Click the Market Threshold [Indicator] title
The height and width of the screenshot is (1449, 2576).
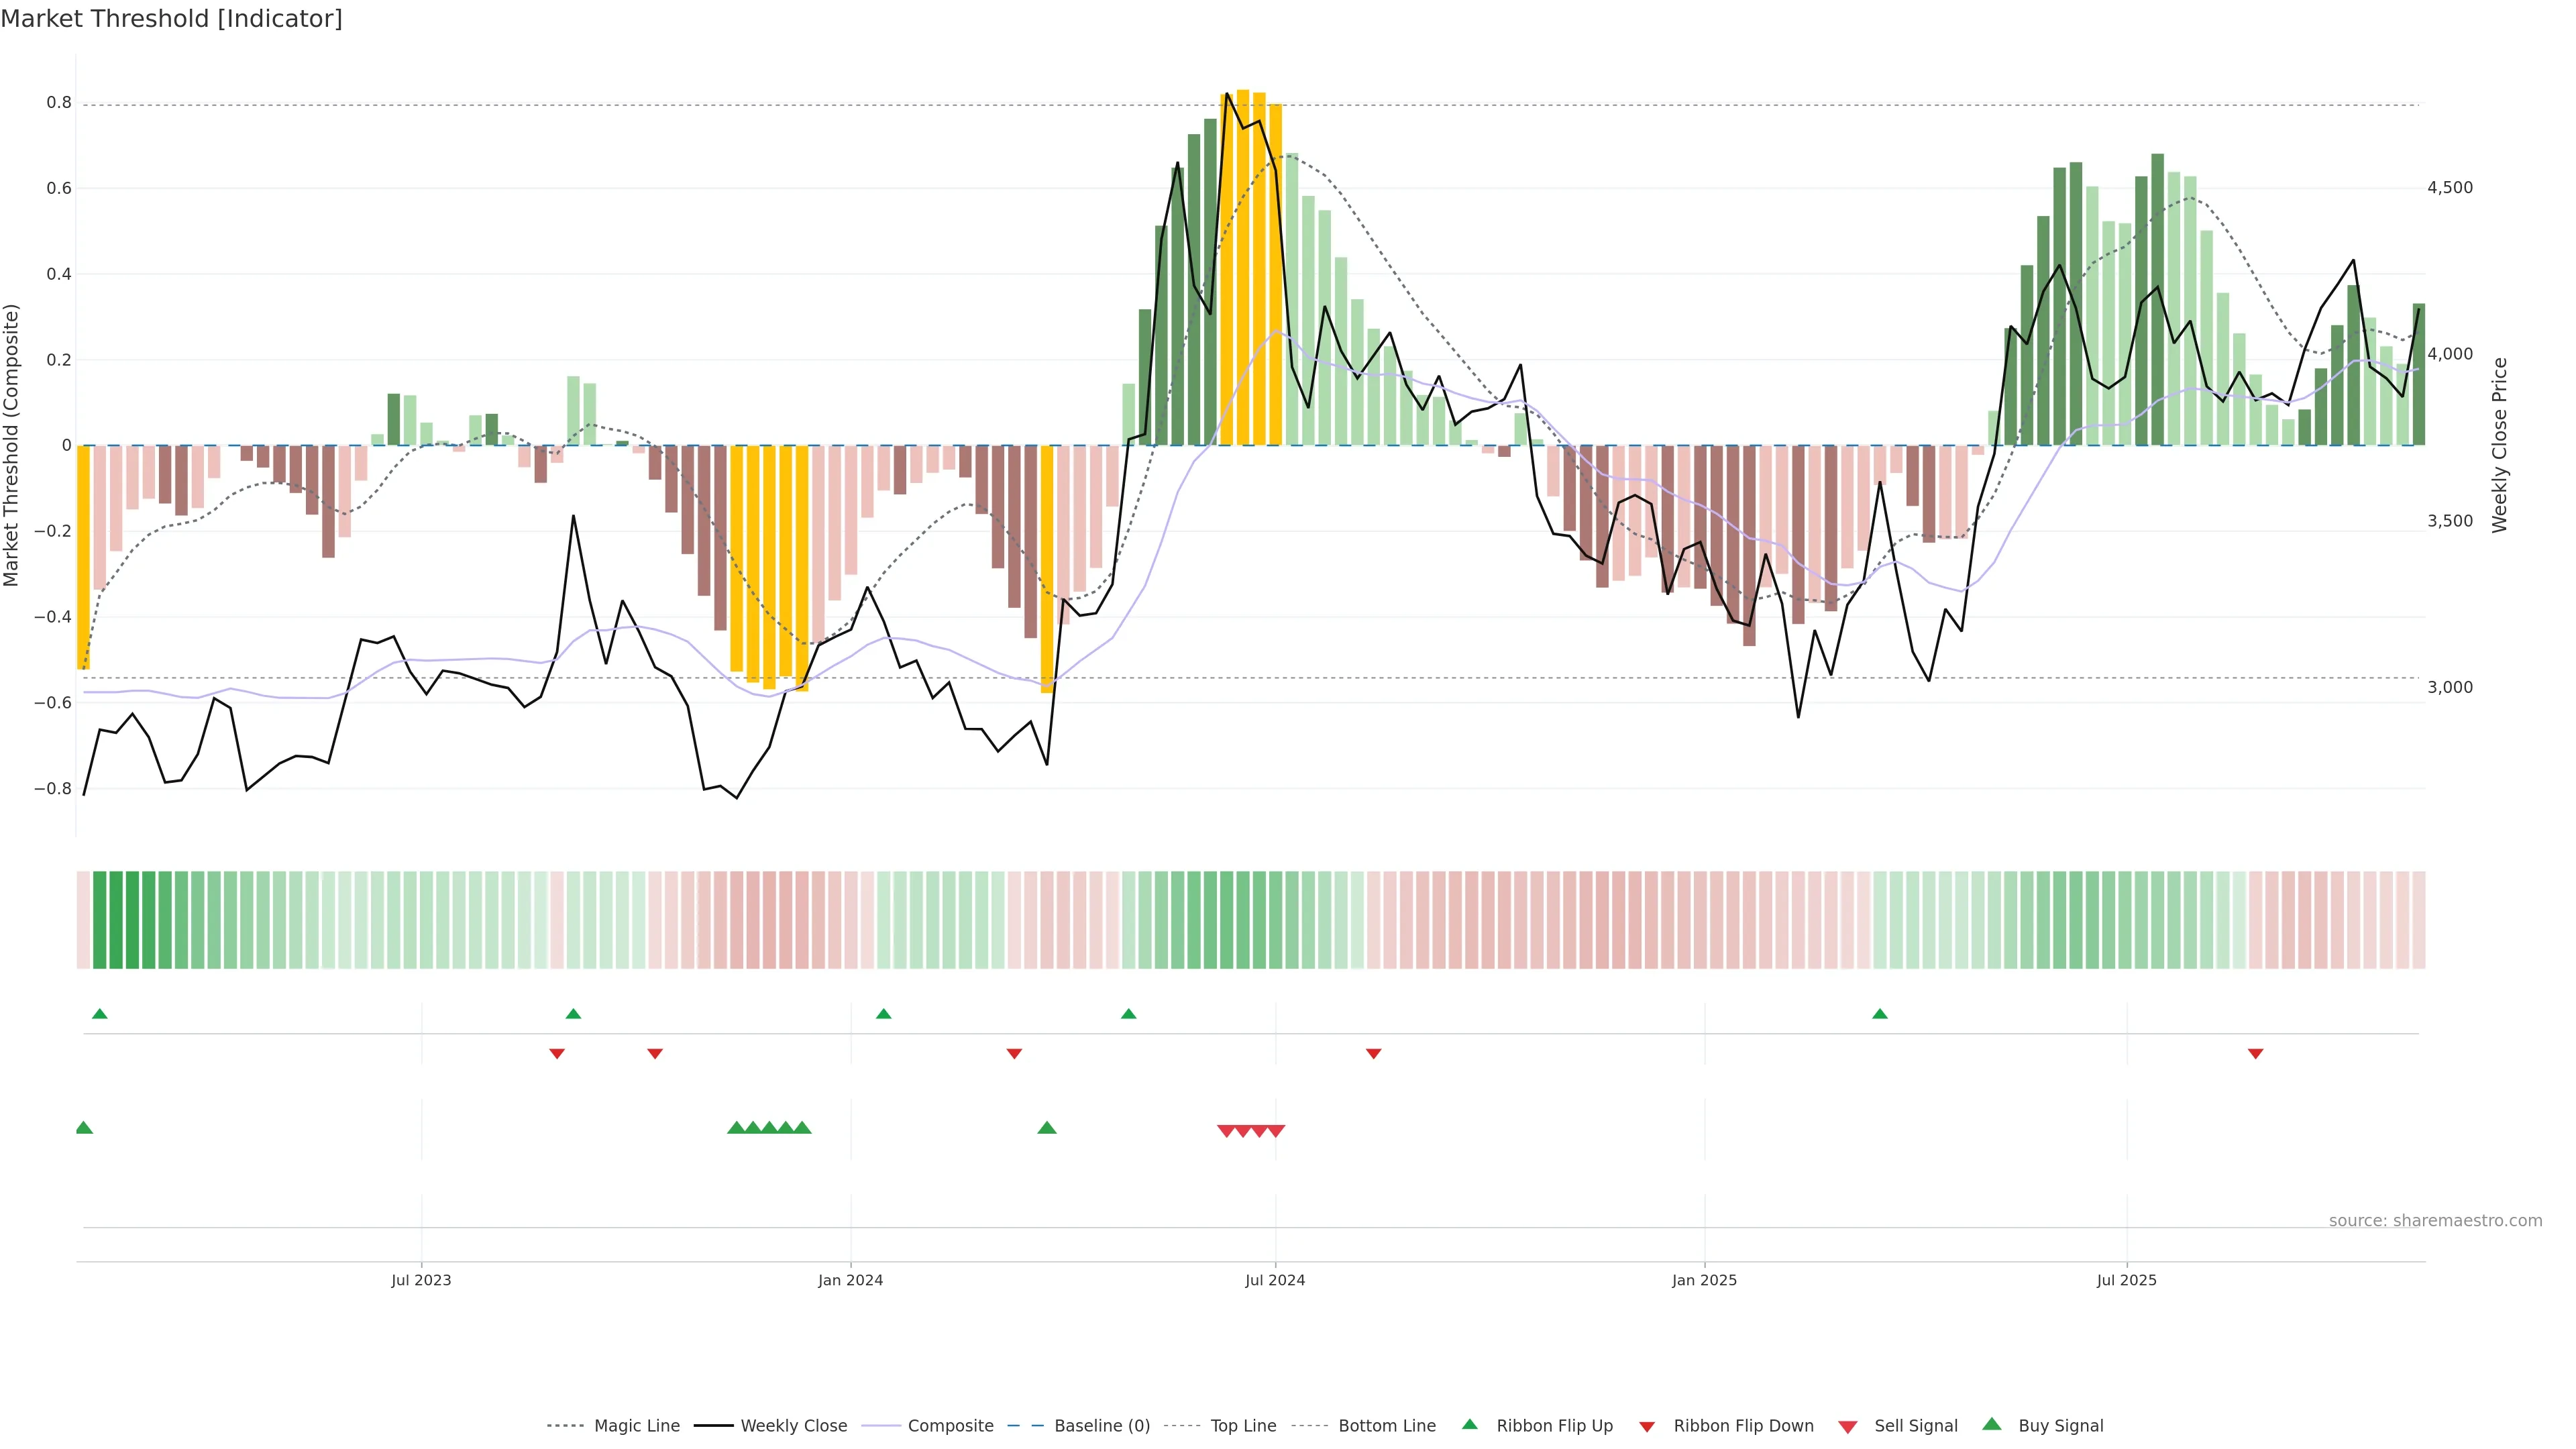pyautogui.click(x=171, y=19)
